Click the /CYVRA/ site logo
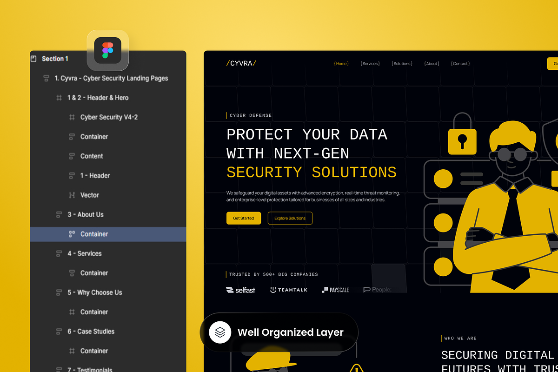 coord(241,63)
